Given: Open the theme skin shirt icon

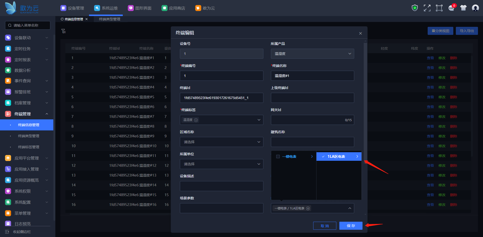Looking at the screenshot, I should (463, 8).
